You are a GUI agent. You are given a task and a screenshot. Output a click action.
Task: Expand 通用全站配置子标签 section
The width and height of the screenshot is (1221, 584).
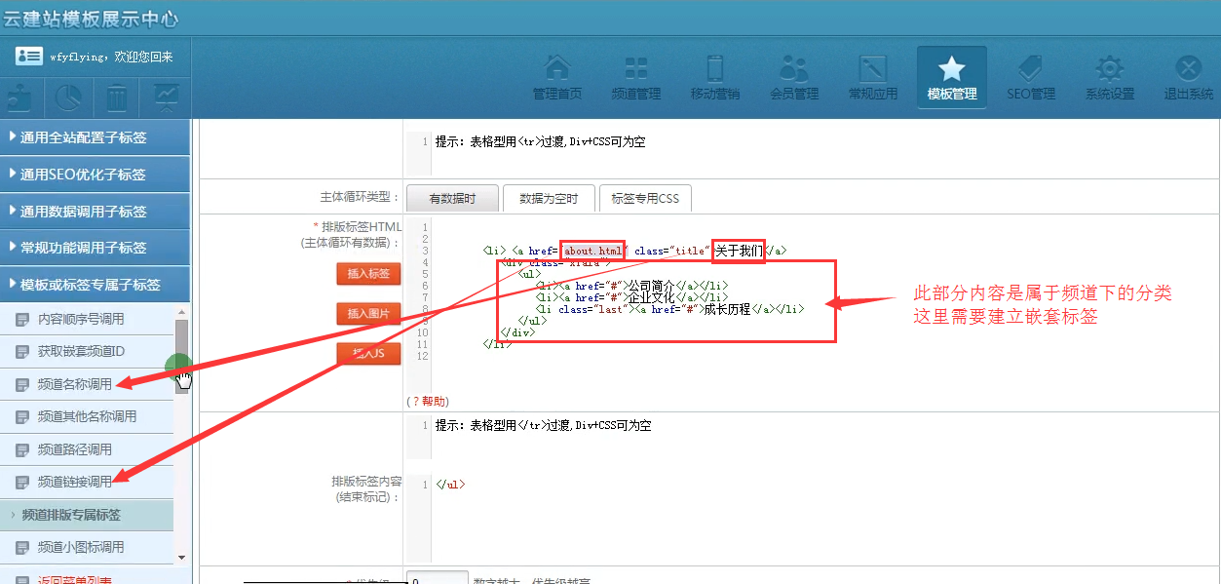pyautogui.click(x=95, y=137)
